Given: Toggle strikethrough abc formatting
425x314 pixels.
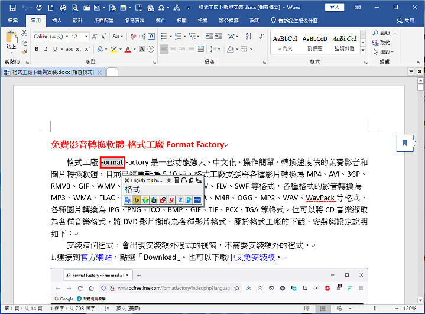Looking at the screenshot, I should coord(69,49).
